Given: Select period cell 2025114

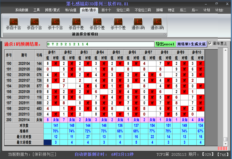Looking at the screenshot, I should point(24,120).
